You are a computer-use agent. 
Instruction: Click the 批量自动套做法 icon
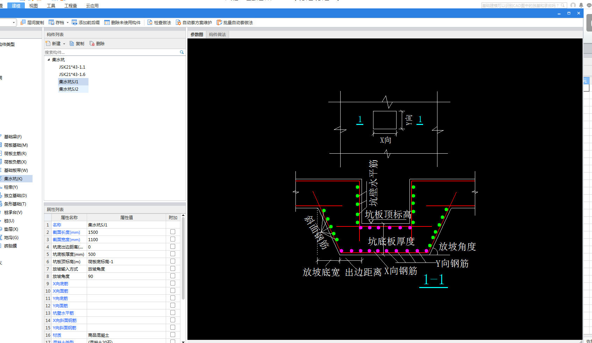[x=219, y=22]
